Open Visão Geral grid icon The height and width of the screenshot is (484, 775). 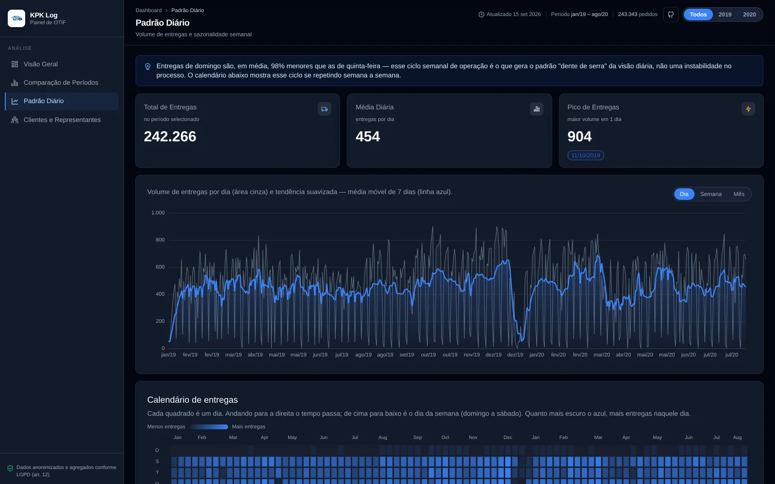pyautogui.click(x=15, y=64)
